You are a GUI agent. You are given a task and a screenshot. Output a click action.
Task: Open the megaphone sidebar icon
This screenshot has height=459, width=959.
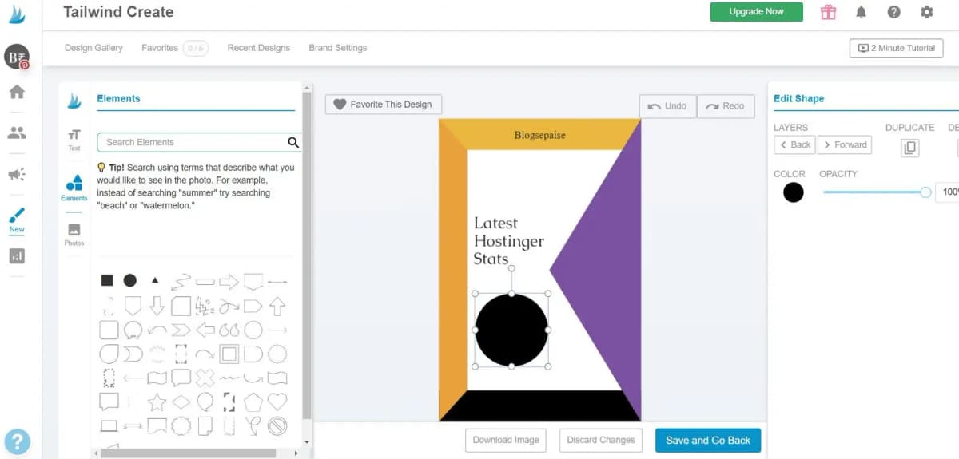click(17, 174)
